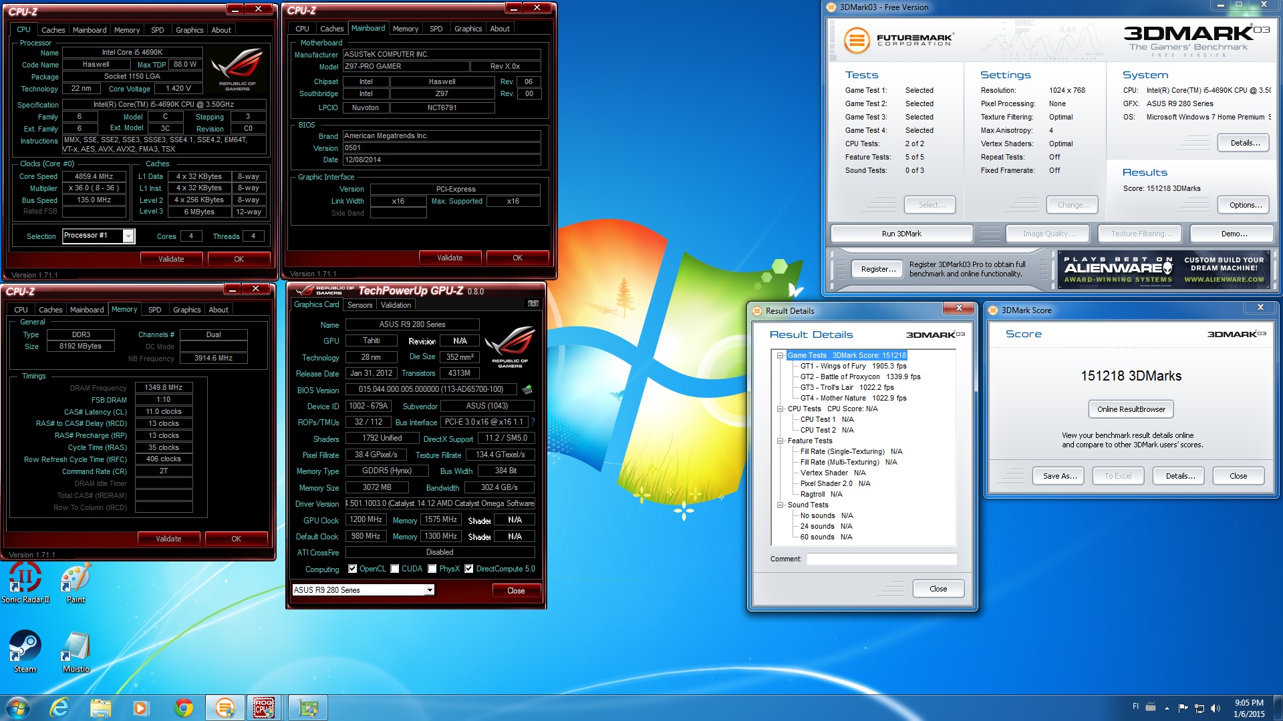This screenshot has height=721, width=1283.
Task: Toggle the DirectCompute 5.0 checkbox
Action: tap(469, 569)
